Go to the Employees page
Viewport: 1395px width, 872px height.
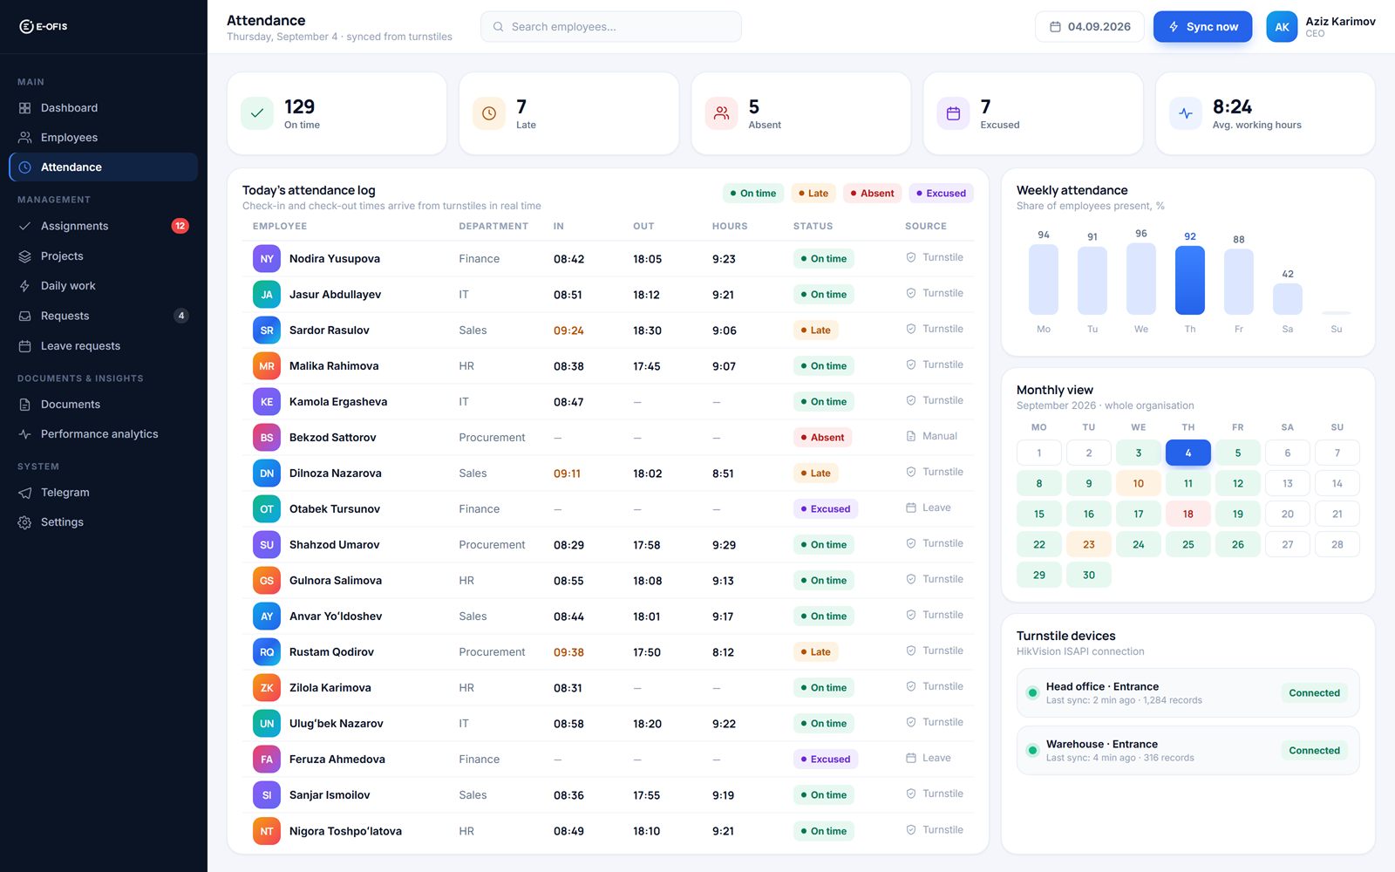103,138
